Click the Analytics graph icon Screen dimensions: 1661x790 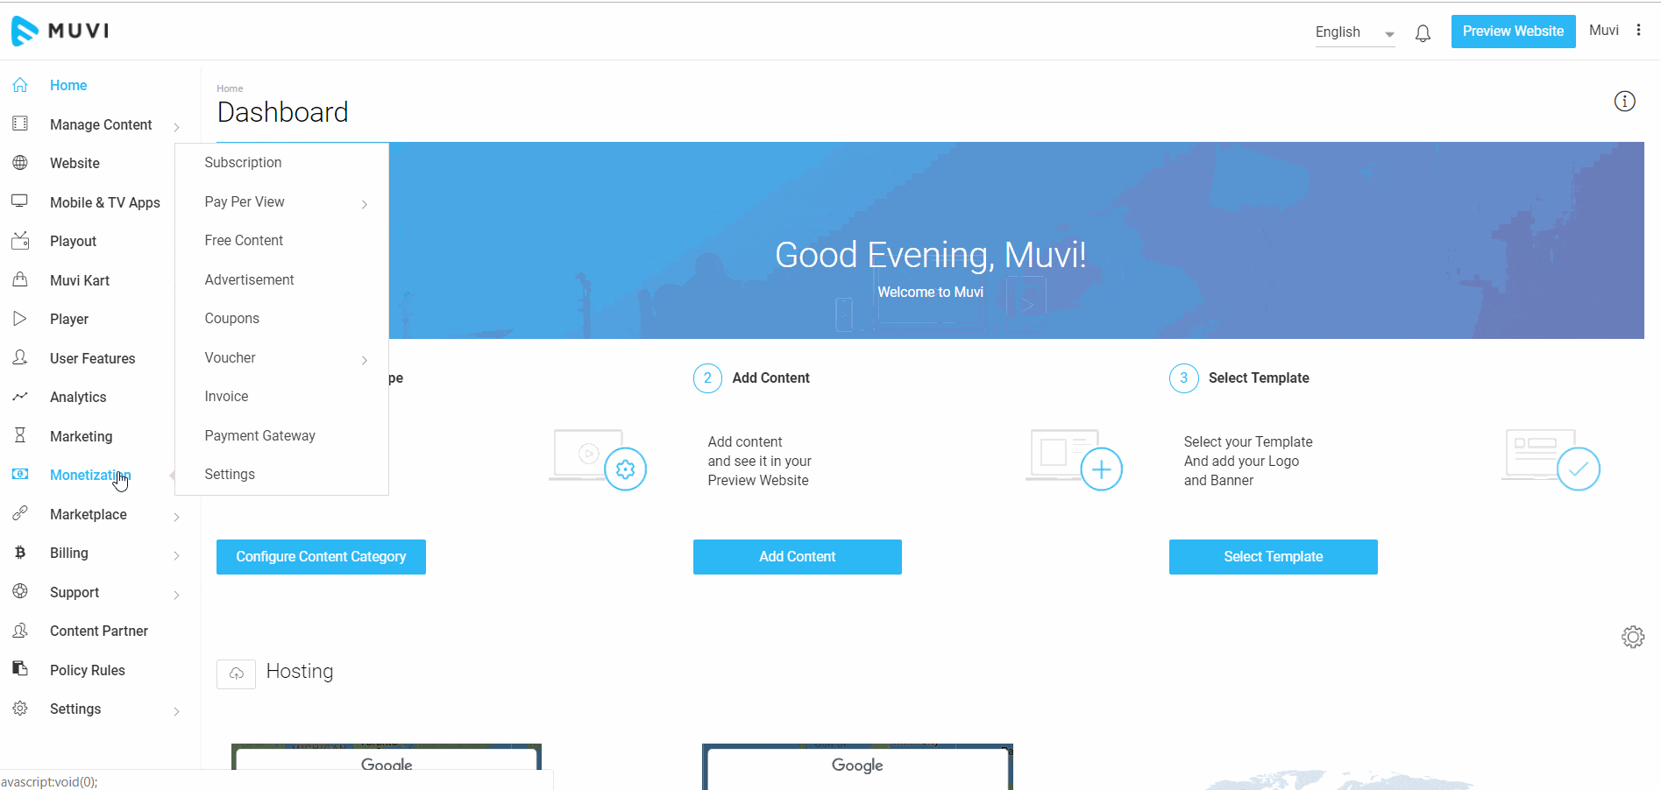click(x=20, y=397)
